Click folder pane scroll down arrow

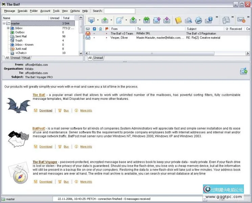tap(81, 53)
